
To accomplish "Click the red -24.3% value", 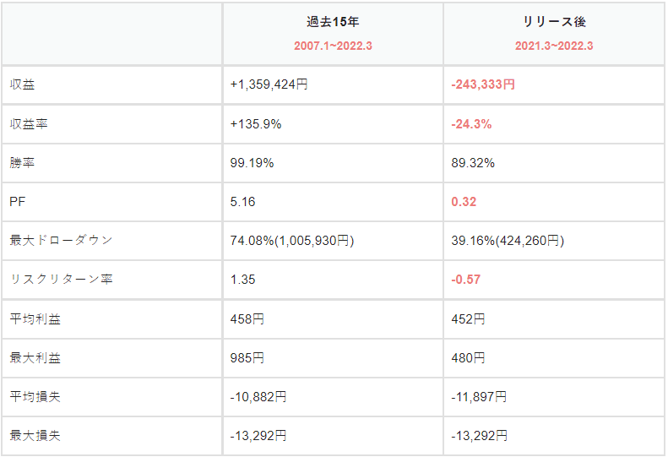I will click(471, 124).
